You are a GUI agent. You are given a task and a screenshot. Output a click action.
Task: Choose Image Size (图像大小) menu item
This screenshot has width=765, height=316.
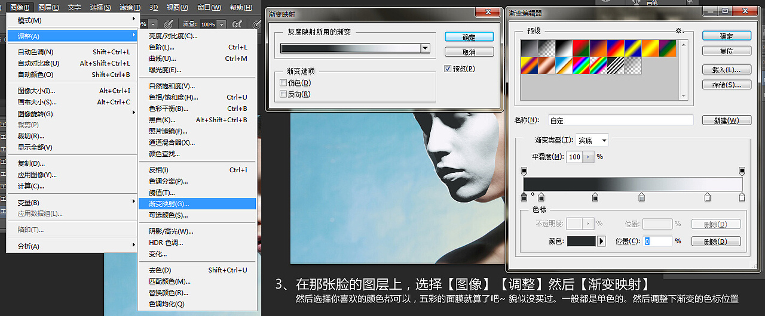(73, 91)
